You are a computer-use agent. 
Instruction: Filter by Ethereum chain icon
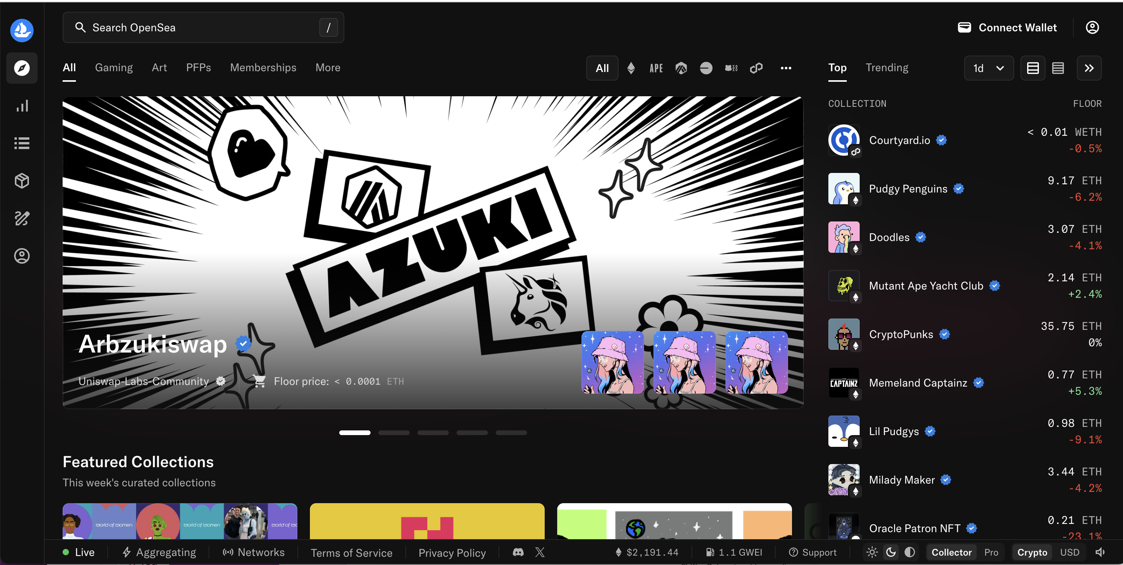pyautogui.click(x=631, y=68)
